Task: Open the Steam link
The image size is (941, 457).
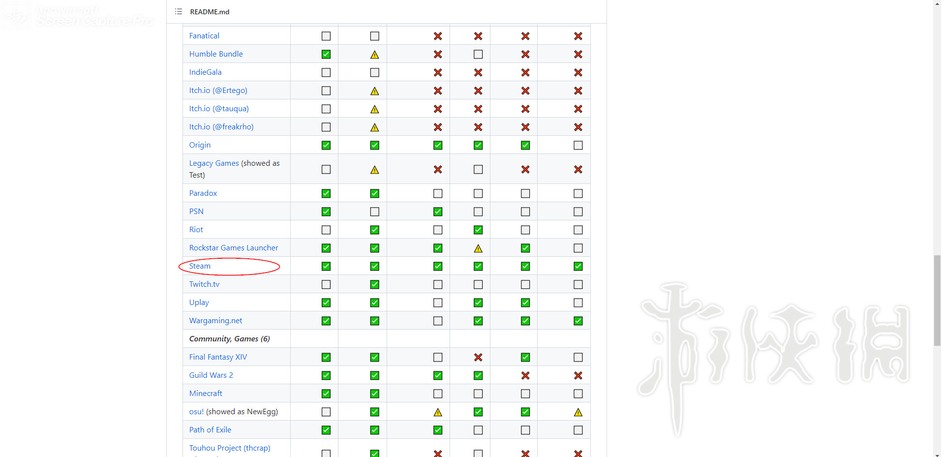Action: (200, 266)
